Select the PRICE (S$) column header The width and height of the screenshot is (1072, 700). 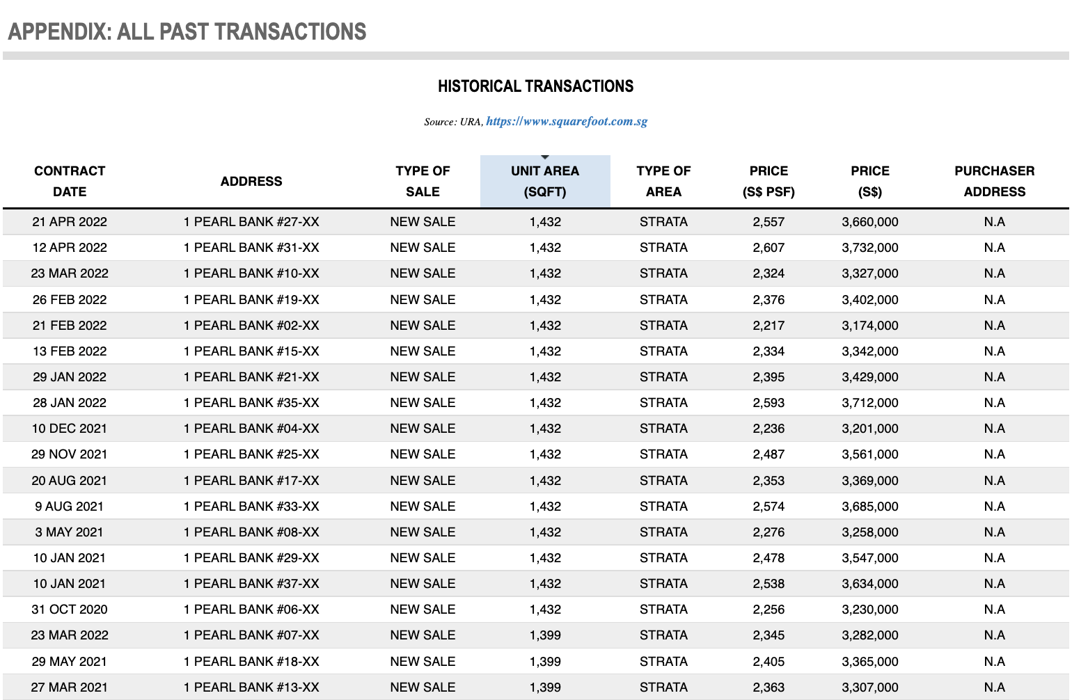coord(870,181)
